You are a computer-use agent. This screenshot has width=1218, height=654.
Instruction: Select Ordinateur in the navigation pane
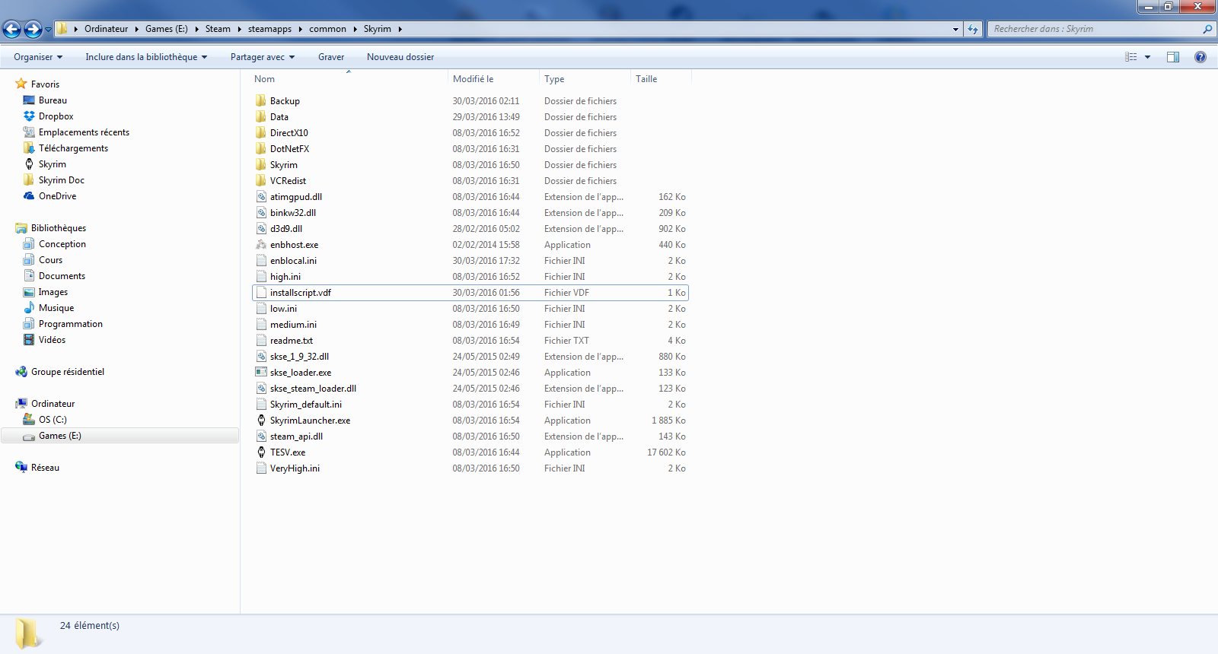[53, 404]
